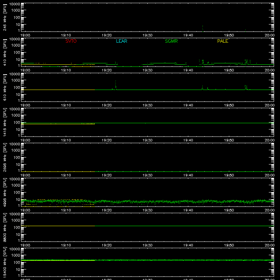Viewport: 280px width, 280px height.
Task: Select the 2695 MHz [SFU] axis title
Action: tap(5, 157)
